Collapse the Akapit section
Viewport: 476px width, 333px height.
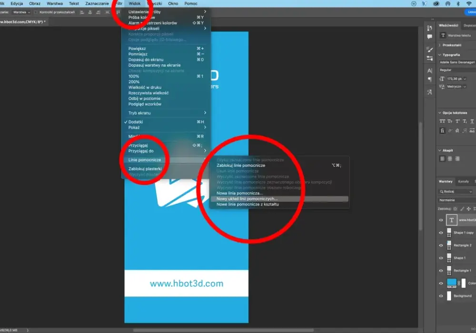(x=439, y=150)
